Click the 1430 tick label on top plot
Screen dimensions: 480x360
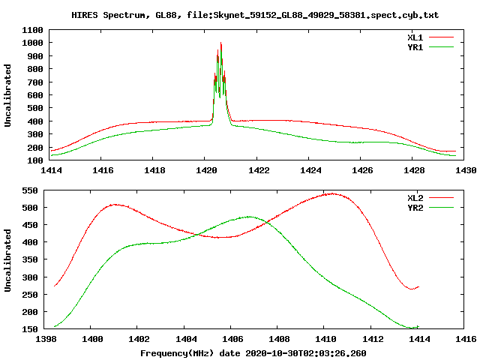(x=466, y=170)
